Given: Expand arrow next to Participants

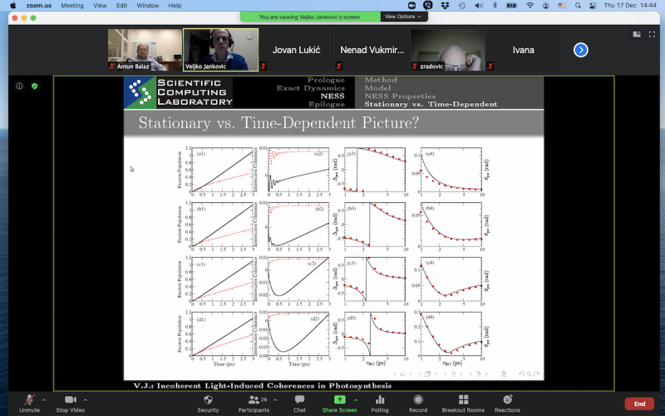Looking at the screenshot, I should point(275,400).
